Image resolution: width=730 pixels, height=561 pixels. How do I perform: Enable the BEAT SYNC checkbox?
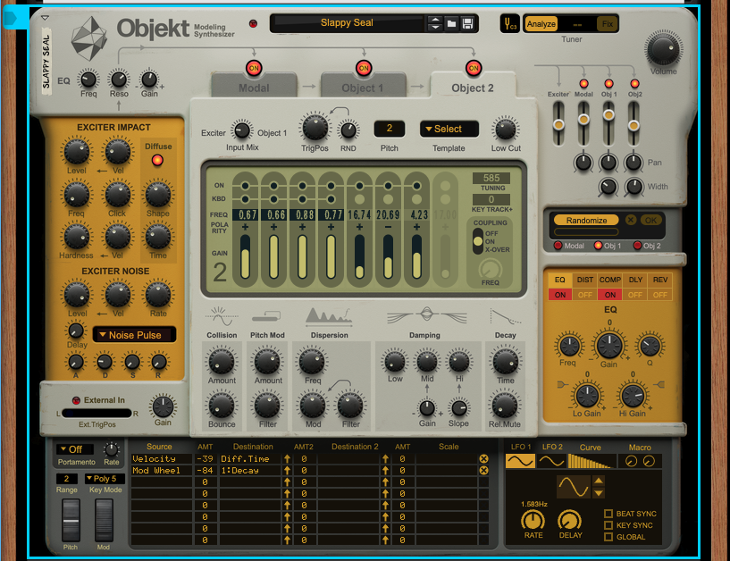pos(608,514)
